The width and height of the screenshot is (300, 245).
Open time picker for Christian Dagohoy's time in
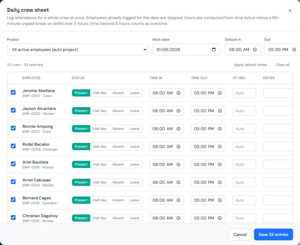point(178,218)
